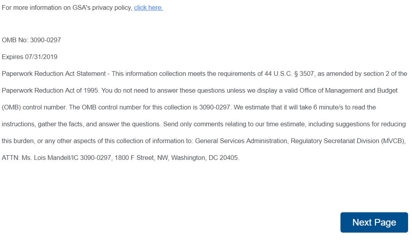Click the 'this burden' phrase
Screen dimensions: 412x242
pyautogui.click(x=18, y=141)
